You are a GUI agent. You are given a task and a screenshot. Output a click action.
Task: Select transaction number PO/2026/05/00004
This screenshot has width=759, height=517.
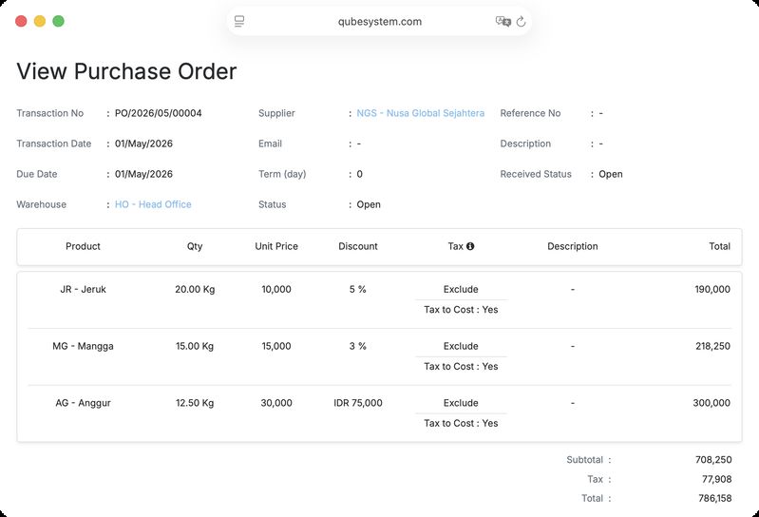click(x=159, y=113)
